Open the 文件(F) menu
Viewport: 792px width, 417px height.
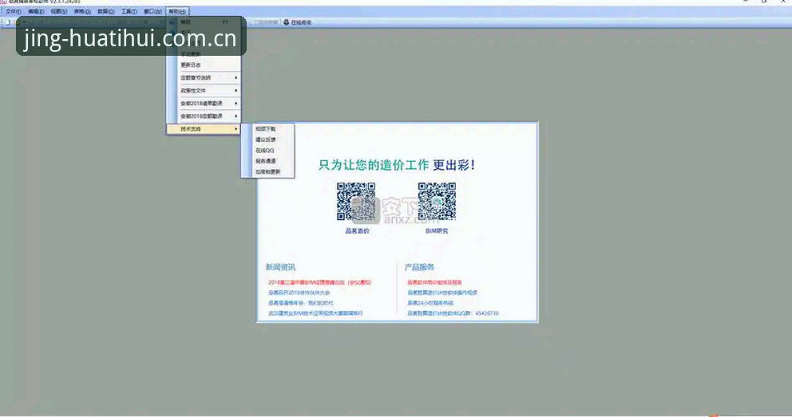click(13, 11)
